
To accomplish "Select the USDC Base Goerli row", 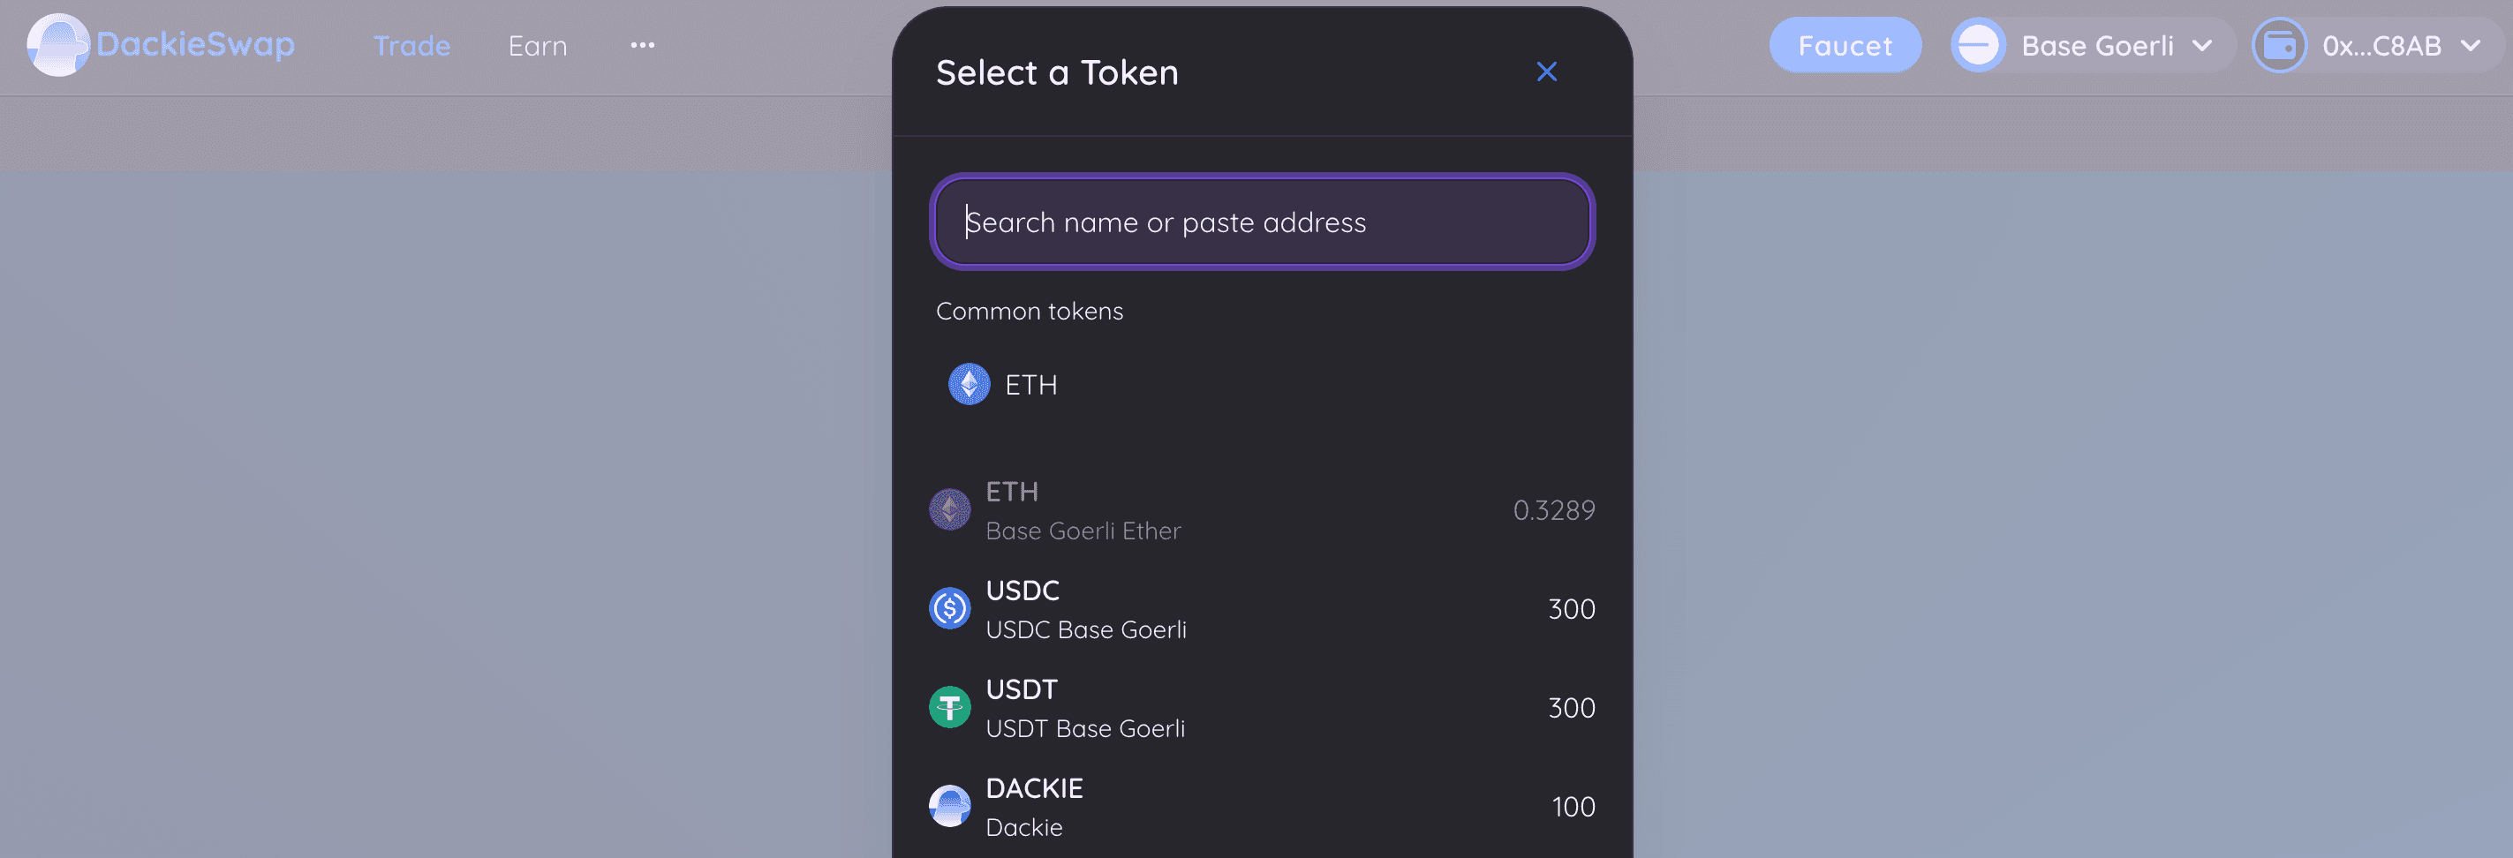I will [x=1263, y=609].
